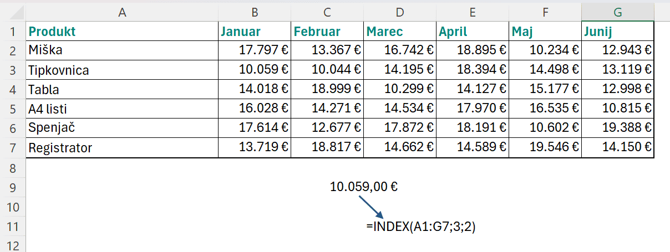This screenshot has width=670, height=252.
Task: Select the Produkt header cell
Action: click(x=122, y=32)
